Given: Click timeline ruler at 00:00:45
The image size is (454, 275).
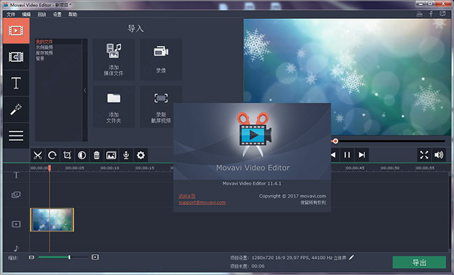Looking at the screenshot, I should point(355,168).
